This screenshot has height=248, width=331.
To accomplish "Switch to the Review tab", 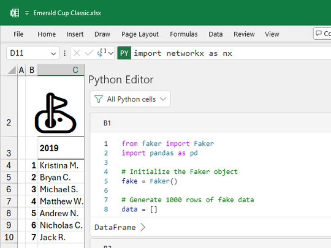I will 244,34.
